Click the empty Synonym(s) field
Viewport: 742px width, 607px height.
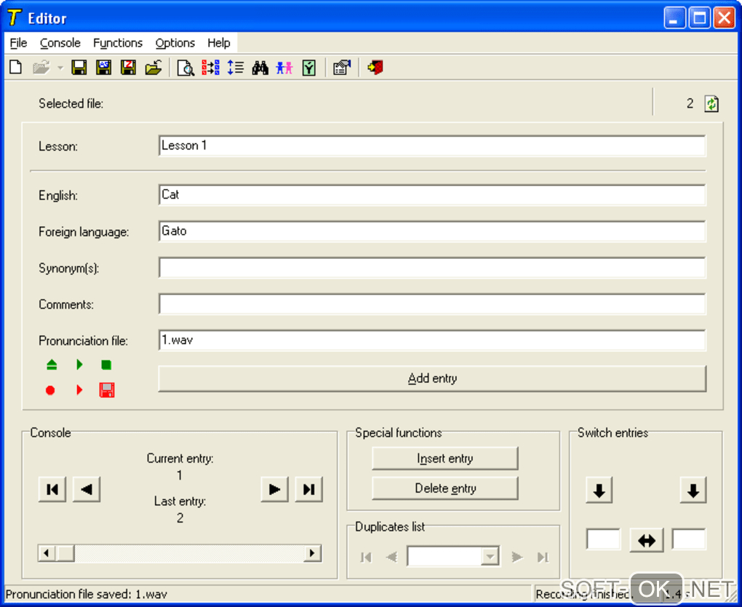432,268
